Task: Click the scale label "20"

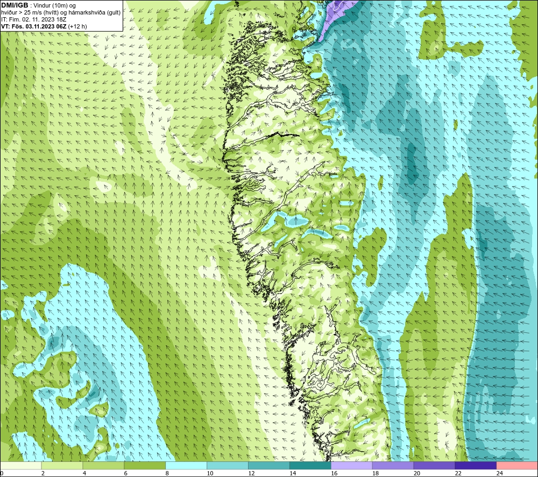Action: [x=417, y=473]
